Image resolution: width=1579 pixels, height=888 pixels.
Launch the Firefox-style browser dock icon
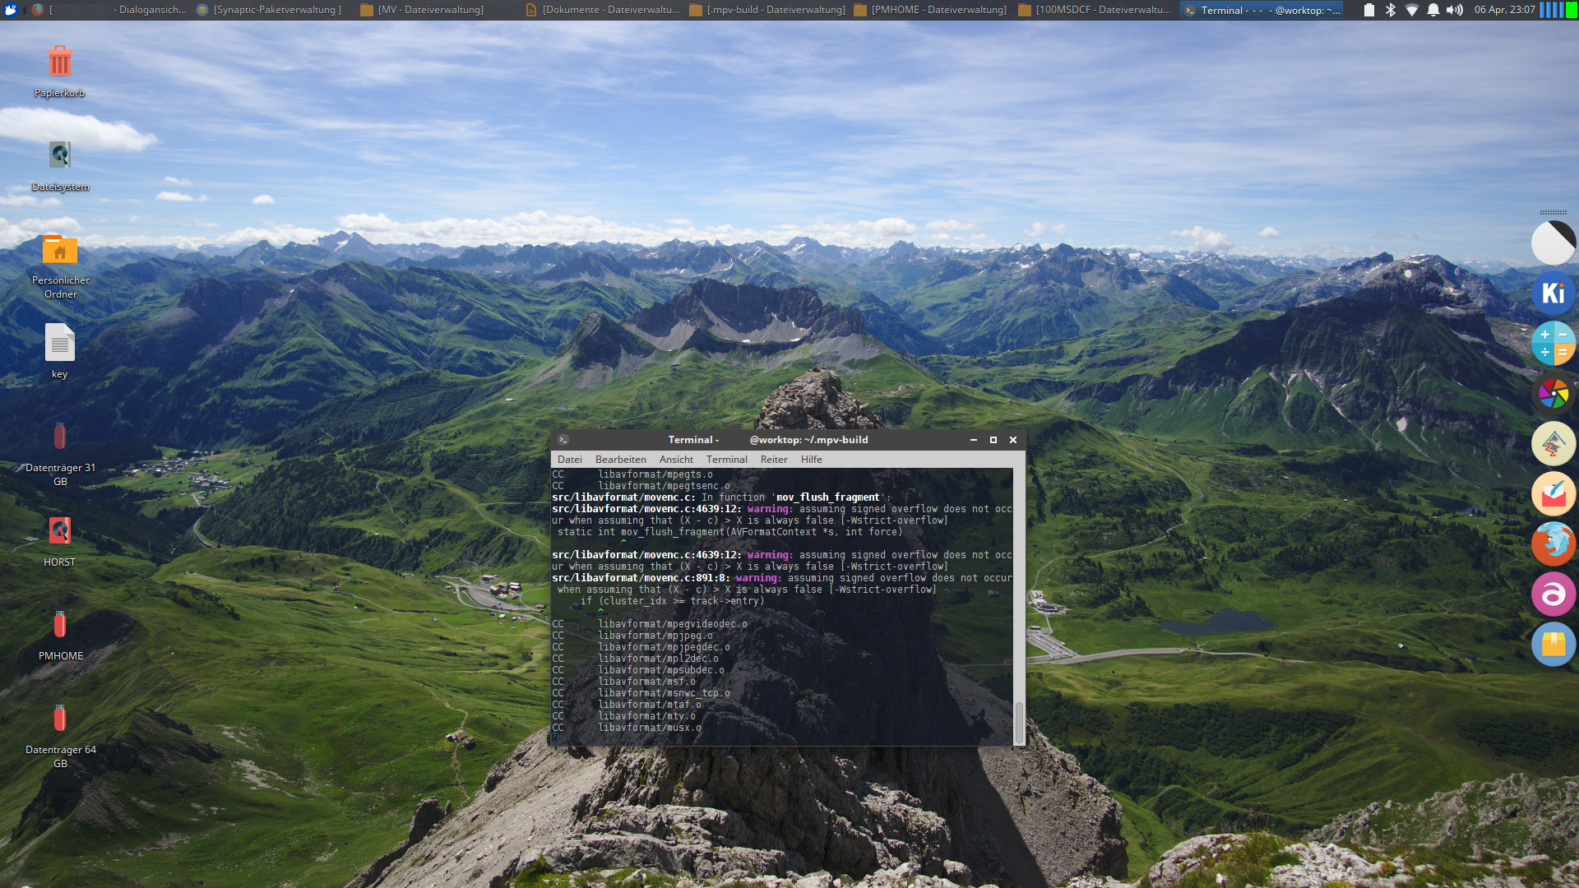click(x=1553, y=543)
